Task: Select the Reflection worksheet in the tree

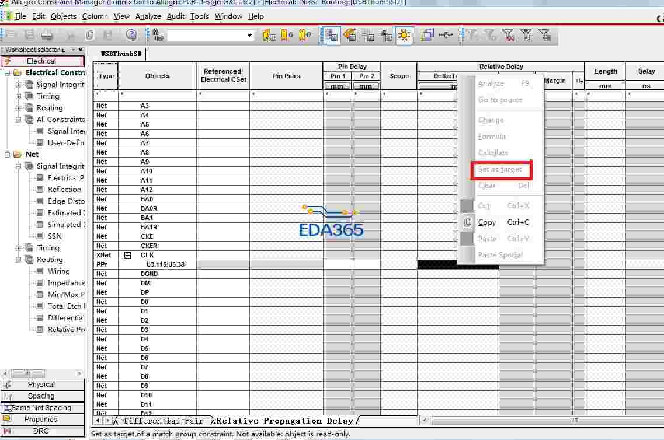Action: coord(64,190)
